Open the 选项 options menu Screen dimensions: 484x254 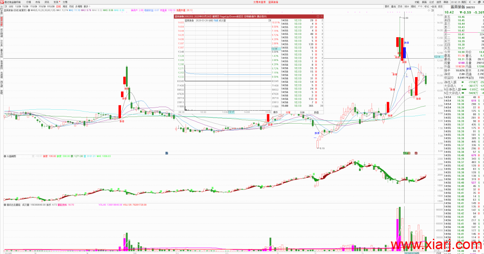tap(439, 2)
